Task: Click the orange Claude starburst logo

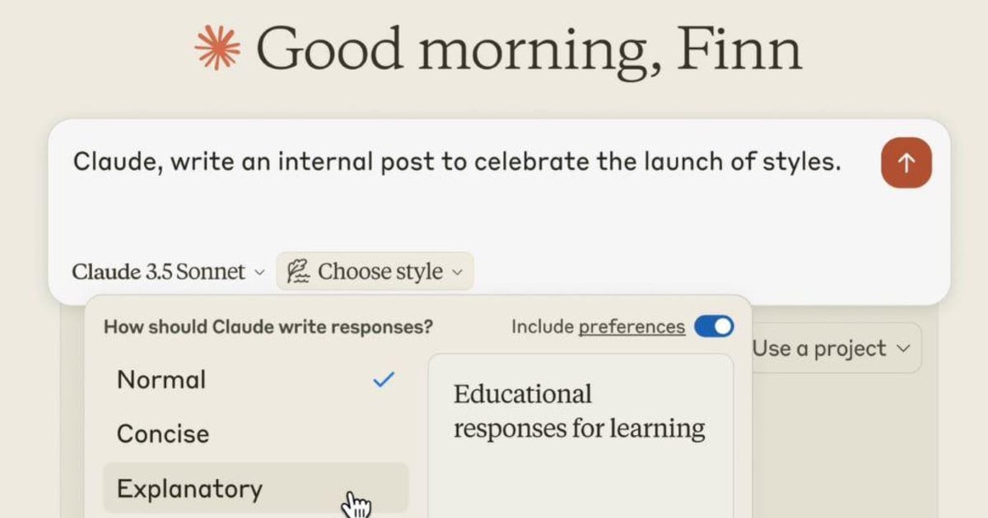Action: 217,48
